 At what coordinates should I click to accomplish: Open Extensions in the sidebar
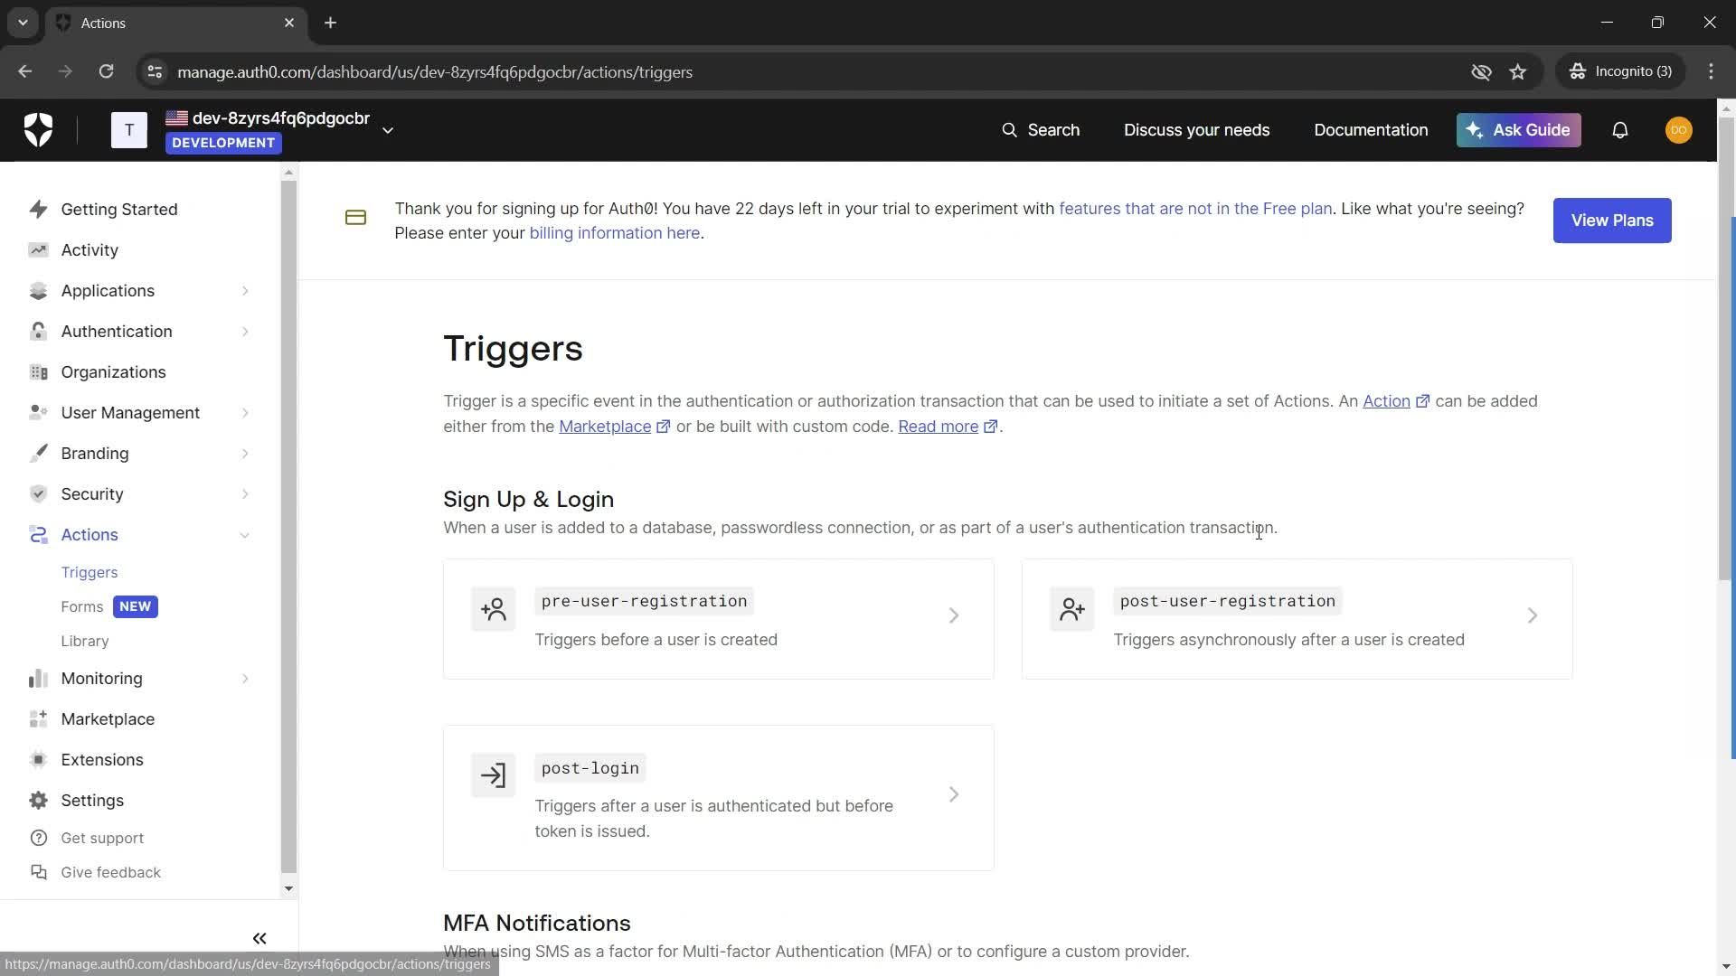(x=102, y=760)
